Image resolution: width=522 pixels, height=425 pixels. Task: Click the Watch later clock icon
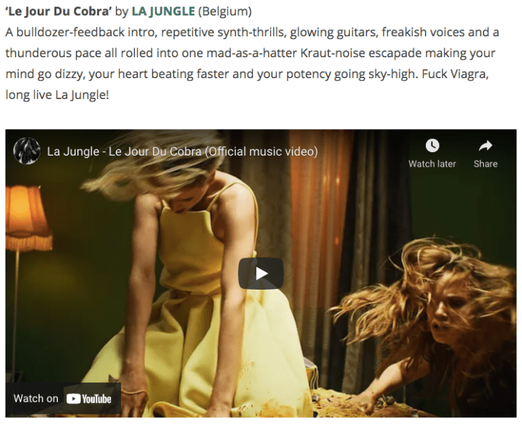(432, 146)
